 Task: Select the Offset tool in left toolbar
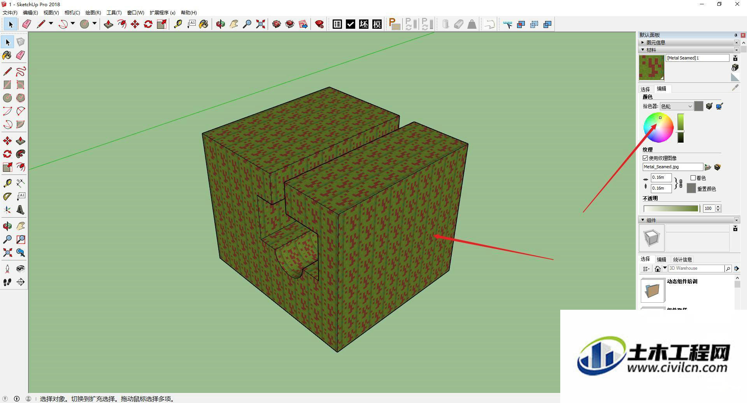point(21,167)
